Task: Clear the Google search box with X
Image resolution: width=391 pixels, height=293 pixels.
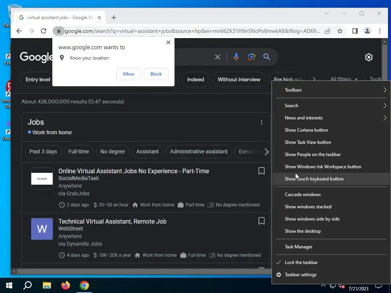Action: [x=217, y=57]
